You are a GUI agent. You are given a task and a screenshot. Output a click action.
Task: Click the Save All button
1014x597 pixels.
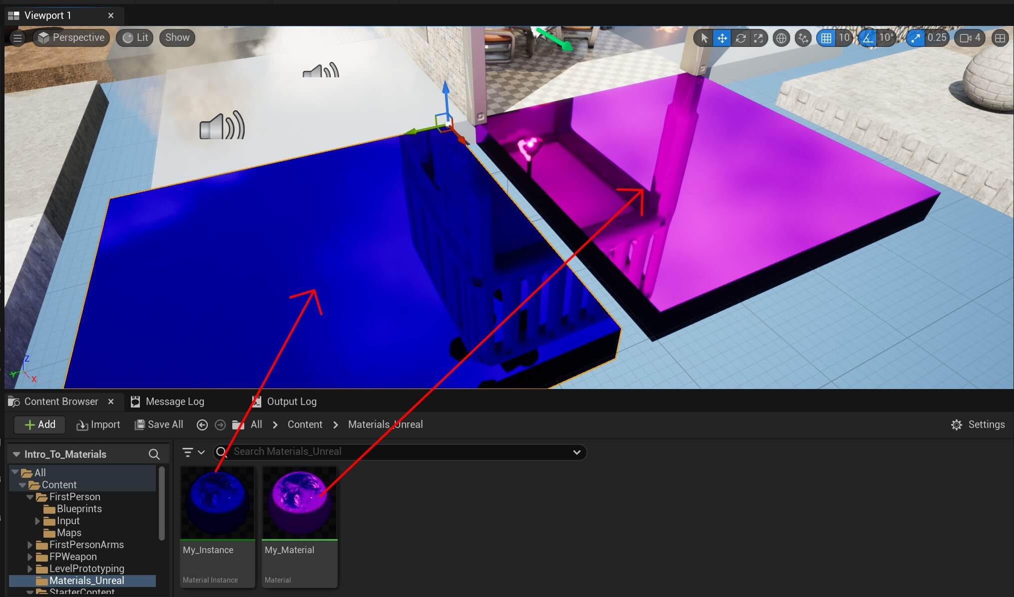[x=158, y=424]
